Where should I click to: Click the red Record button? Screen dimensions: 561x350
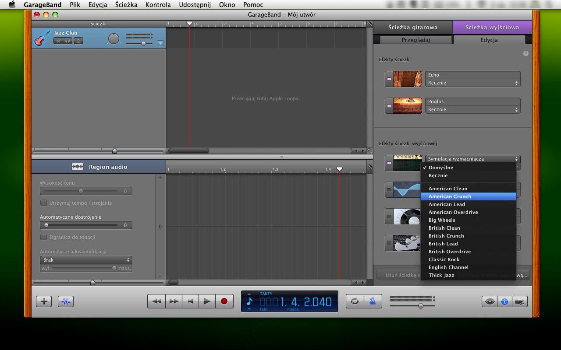coord(224,301)
